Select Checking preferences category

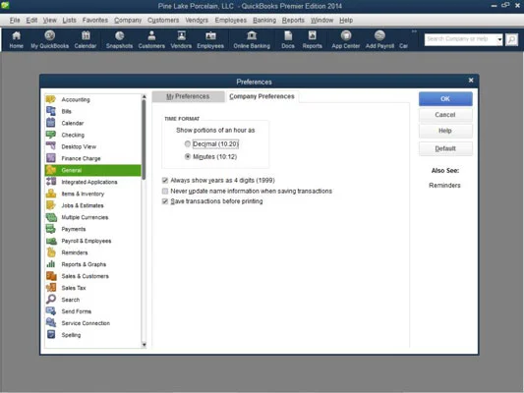click(x=92, y=135)
